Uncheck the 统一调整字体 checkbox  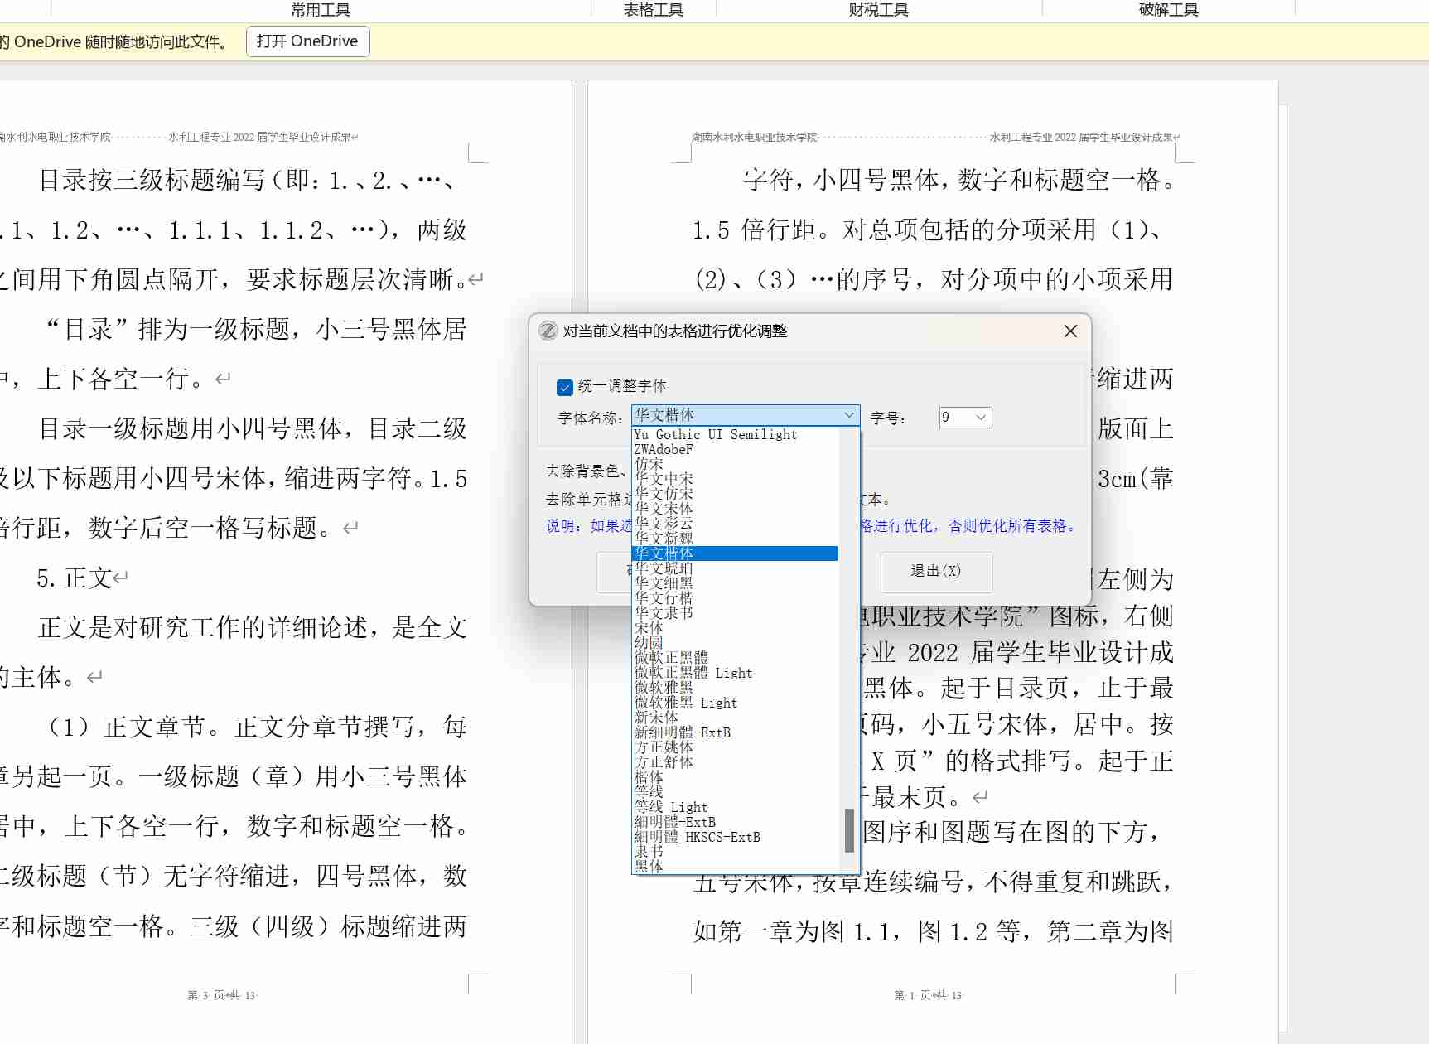click(565, 387)
